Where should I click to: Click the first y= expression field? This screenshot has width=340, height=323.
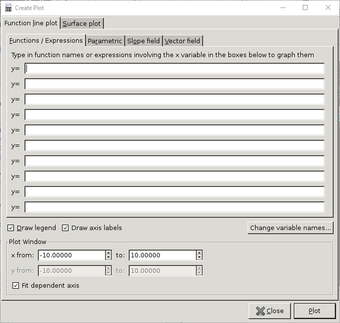(174, 68)
